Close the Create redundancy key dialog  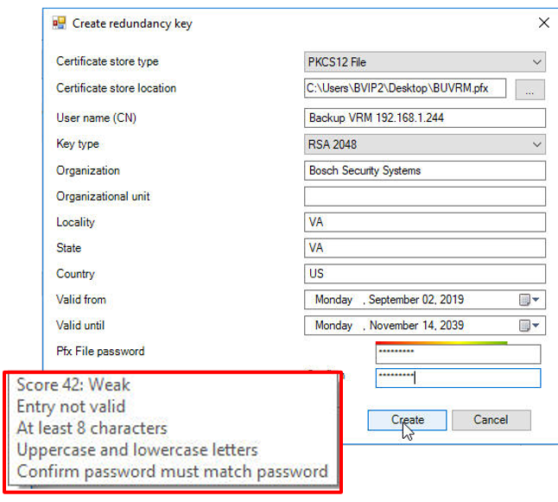[x=544, y=22]
